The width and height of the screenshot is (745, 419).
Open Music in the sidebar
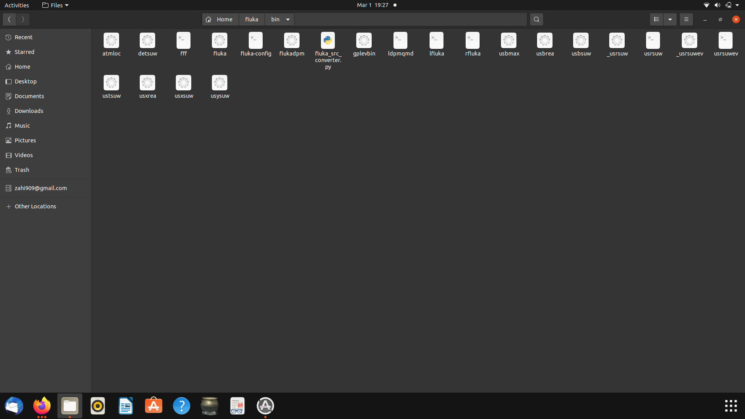pos(46,126)
